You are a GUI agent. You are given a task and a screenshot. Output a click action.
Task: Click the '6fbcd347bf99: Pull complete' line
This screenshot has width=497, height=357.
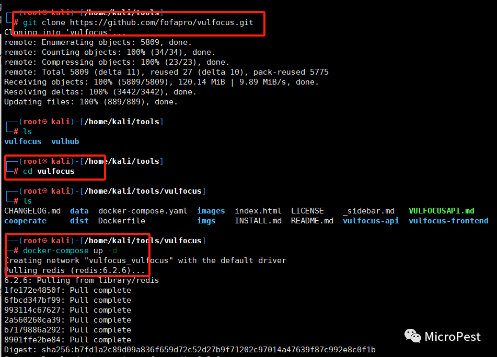click(67, 300)
